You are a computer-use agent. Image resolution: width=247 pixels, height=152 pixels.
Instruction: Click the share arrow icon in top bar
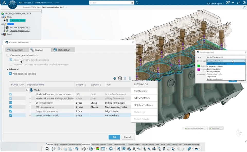[239, 3]
